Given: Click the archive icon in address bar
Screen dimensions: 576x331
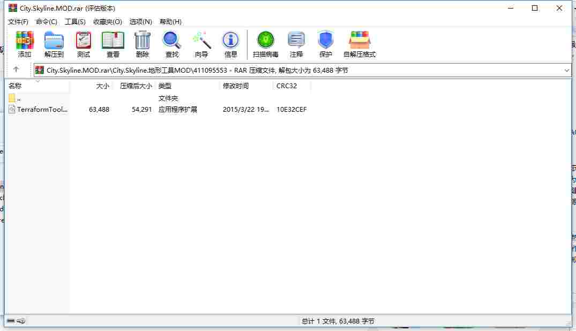Looking at the screenshot, I should tap(39, 70).
